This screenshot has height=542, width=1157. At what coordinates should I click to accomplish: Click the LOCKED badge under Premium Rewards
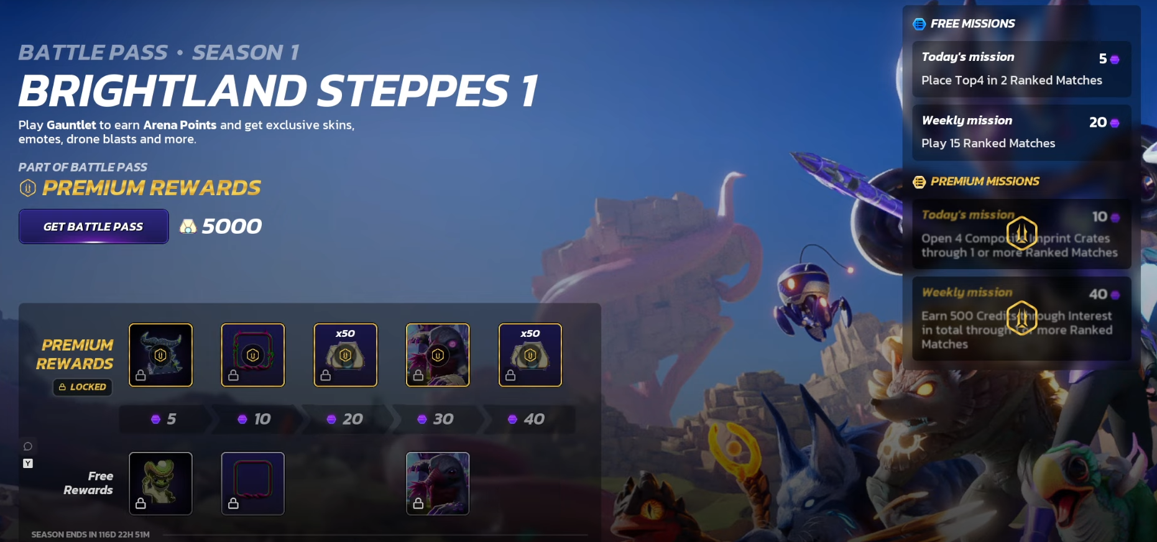point(82,387)
